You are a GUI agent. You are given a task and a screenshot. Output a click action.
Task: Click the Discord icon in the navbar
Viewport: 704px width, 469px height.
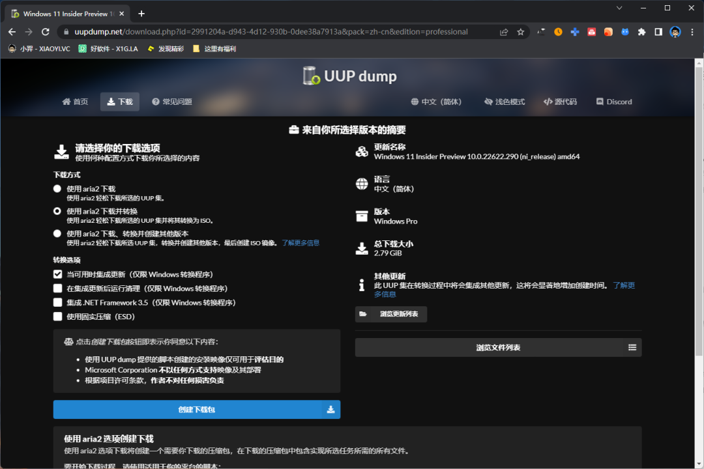pos(600,101)
